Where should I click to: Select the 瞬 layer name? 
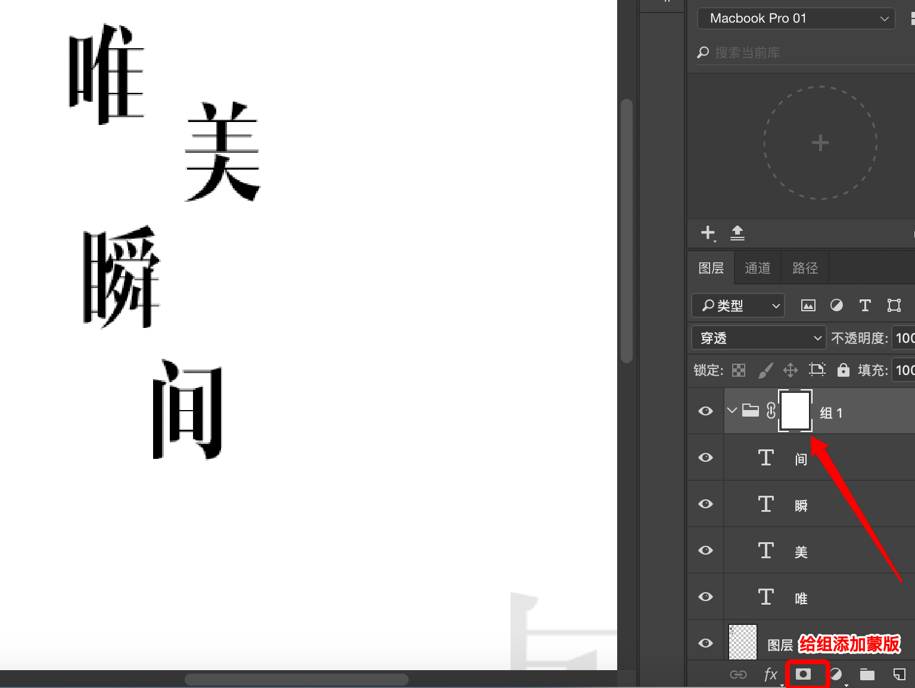(x=801, y=506)
